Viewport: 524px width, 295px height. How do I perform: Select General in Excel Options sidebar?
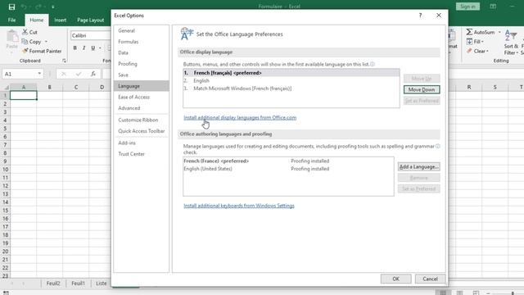141,30
